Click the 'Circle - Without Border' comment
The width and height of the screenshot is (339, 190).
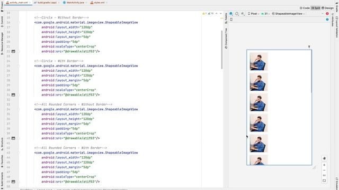coord(61,17)
